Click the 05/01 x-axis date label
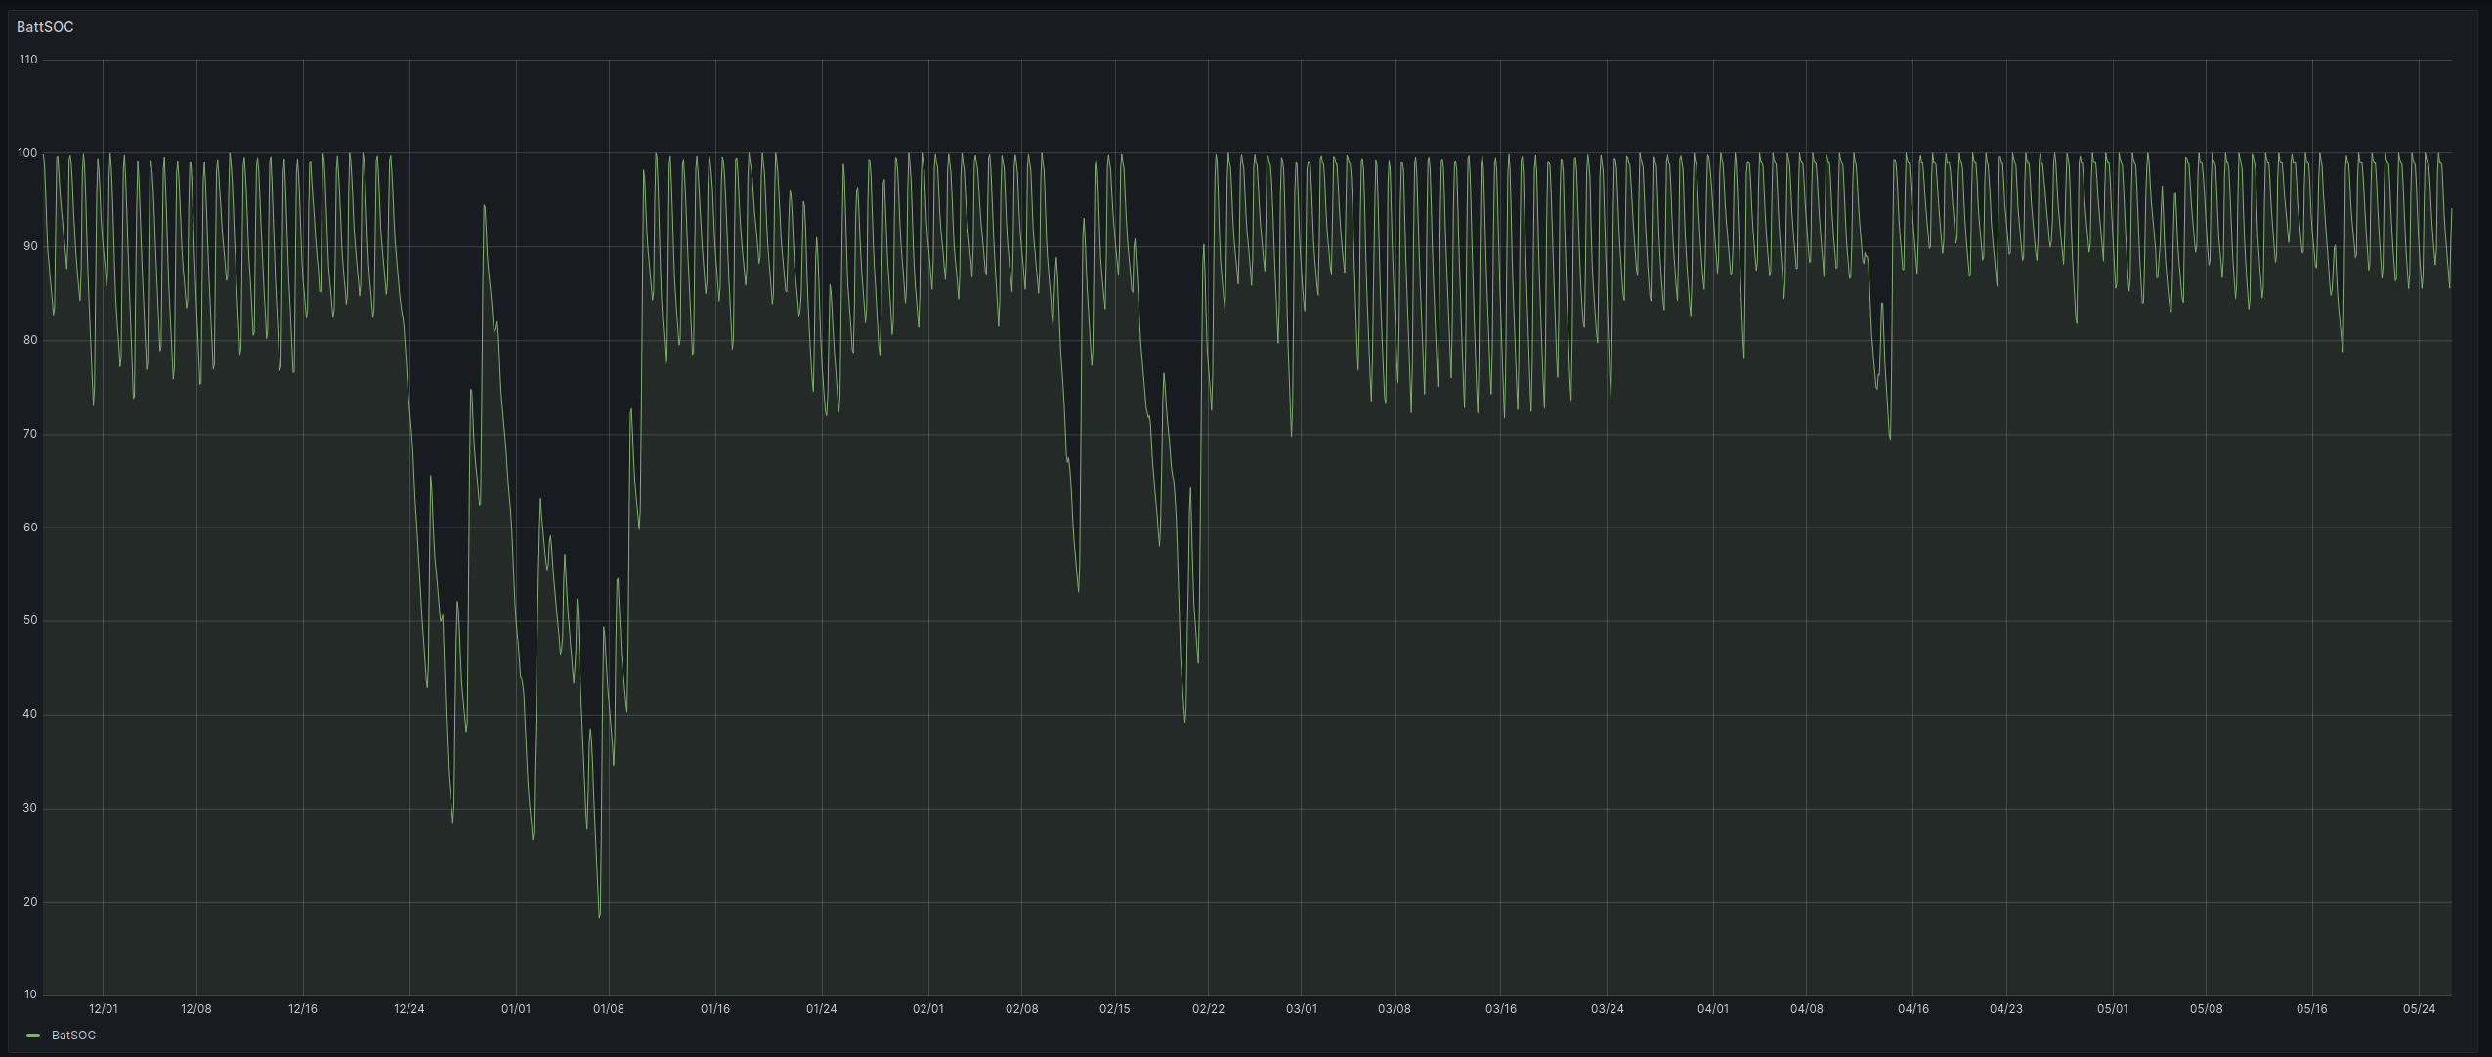Viewport: 2492px width, 1057px height. [2113, 1009]
